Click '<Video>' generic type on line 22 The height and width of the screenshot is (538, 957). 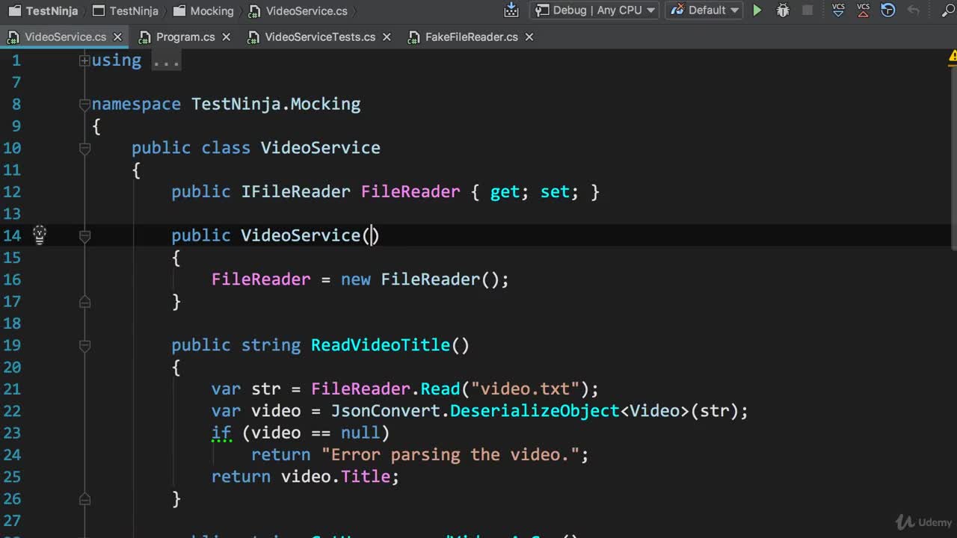pos(654,411)
